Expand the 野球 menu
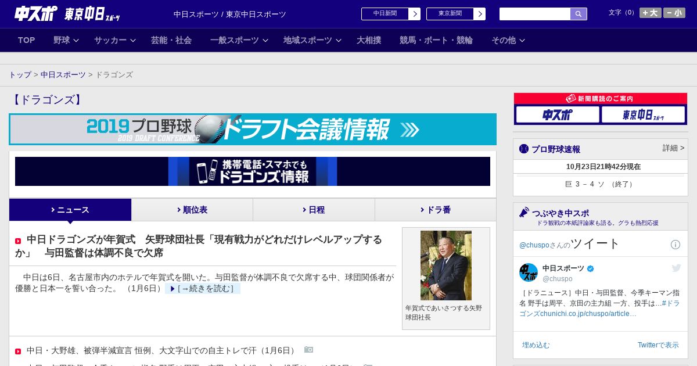The height and width of the screenshot is (366, 697). (66, 40)
